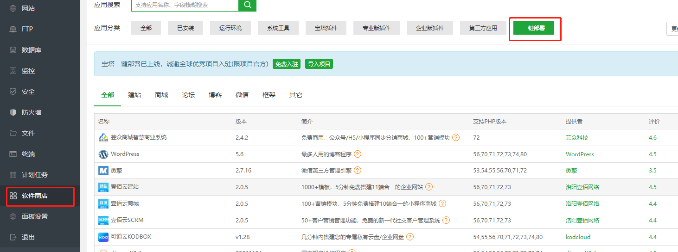This screenshot has width=678, height=252.
Task: Click help icon in 可道云KODBOX description
Action: [x=410, y=237]
